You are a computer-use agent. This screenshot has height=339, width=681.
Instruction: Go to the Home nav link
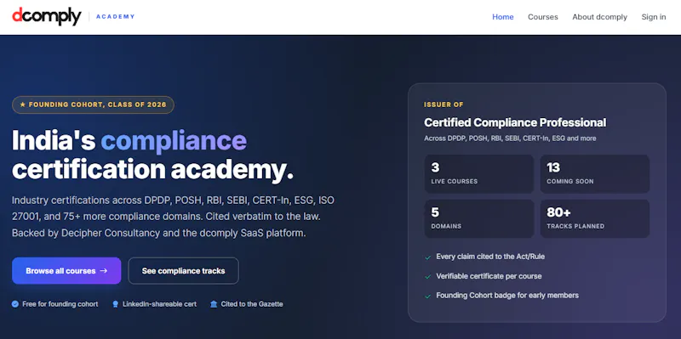click(502, 17)
